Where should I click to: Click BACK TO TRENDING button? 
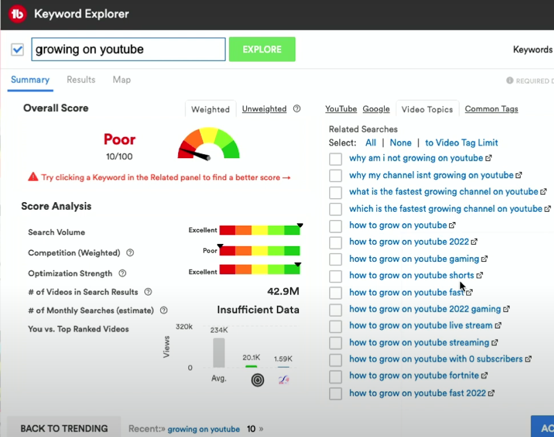click(x=64, y=428)
